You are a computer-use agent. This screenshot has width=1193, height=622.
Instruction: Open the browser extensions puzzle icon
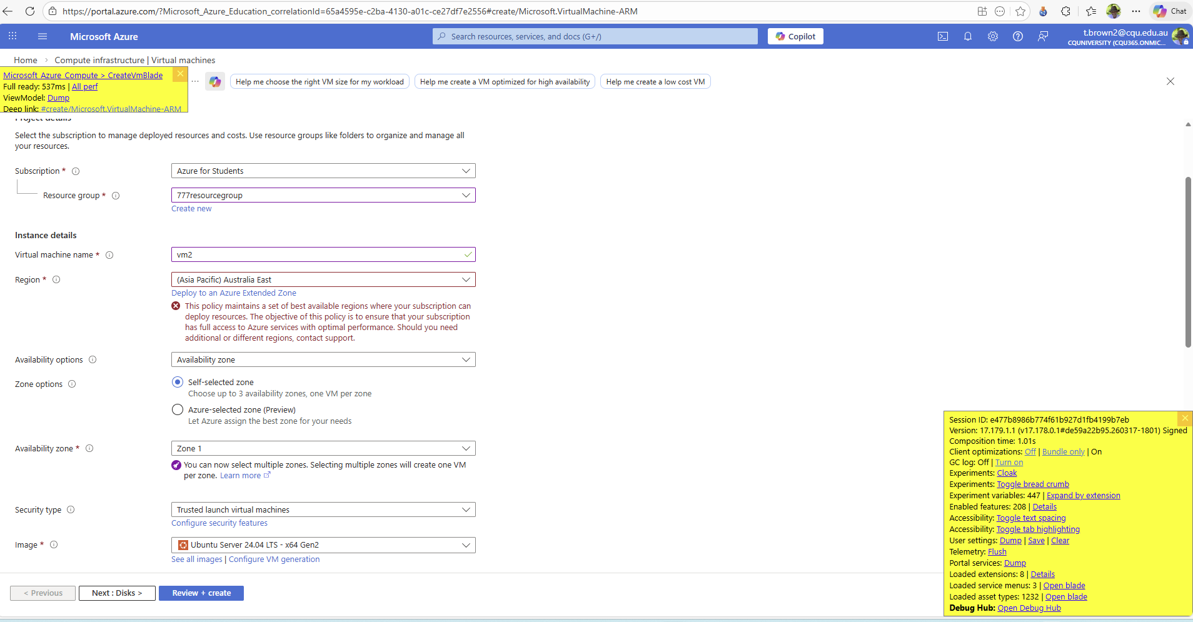[x=1066, y=11]
